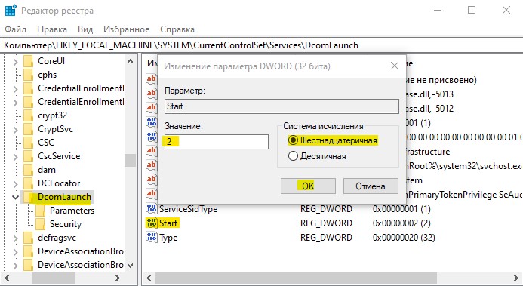The width and height of the screenshot is (523, 286).
Task: Select the DcomLaunch key in tree
Action: pyautogui.click(x=64, y=197)
